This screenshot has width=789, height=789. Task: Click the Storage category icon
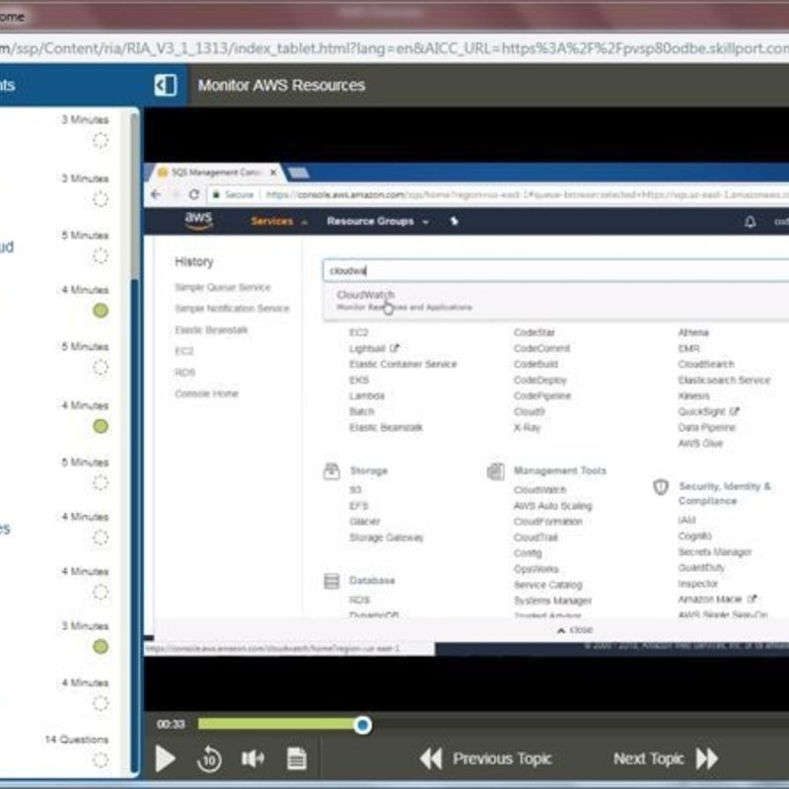click(x=331, y=471)
